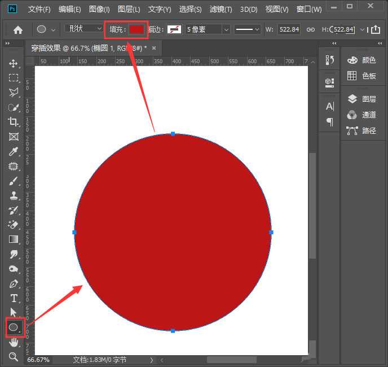The image size is (388, 367).
Task: Open the 5 像素 stroke width dropdown
Action: [x=207, y=29]
